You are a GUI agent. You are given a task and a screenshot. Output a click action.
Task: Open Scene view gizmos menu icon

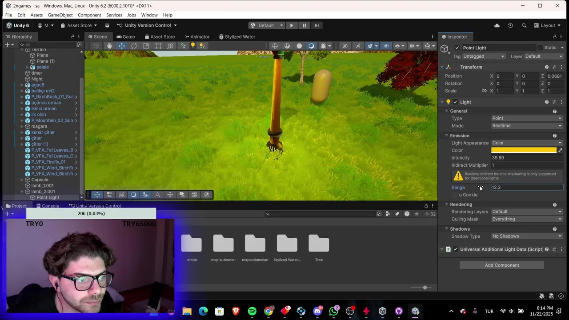point(427,46)
